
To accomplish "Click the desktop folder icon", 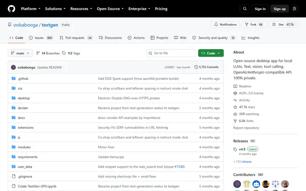I will tap(13, 98).
